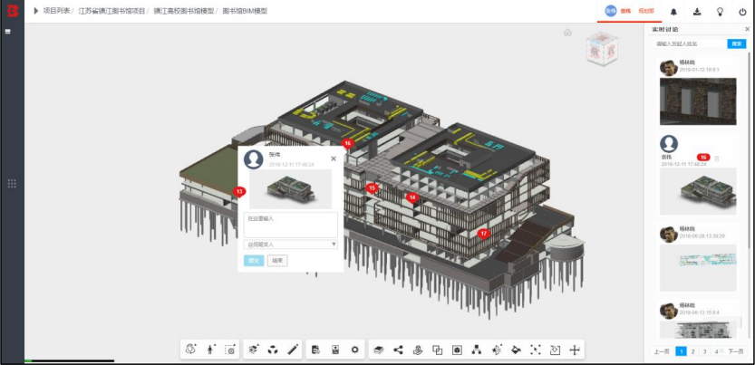
Task: Click marker 14 on the model
Action: (411, 197)
